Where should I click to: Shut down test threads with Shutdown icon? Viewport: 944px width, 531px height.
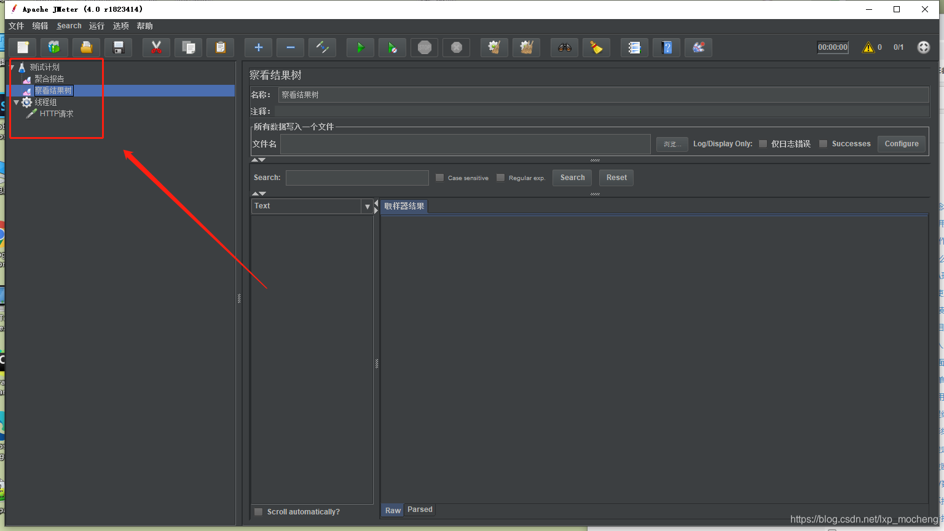[x=456, y=47]
